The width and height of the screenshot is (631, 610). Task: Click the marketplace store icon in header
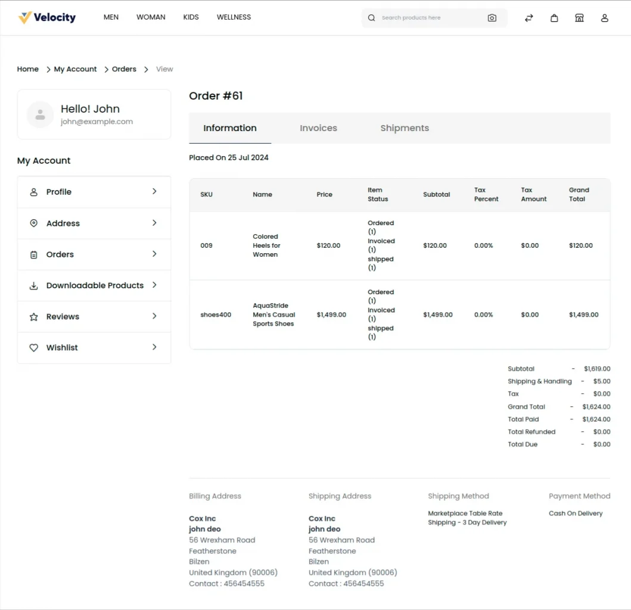pos(579,18)
